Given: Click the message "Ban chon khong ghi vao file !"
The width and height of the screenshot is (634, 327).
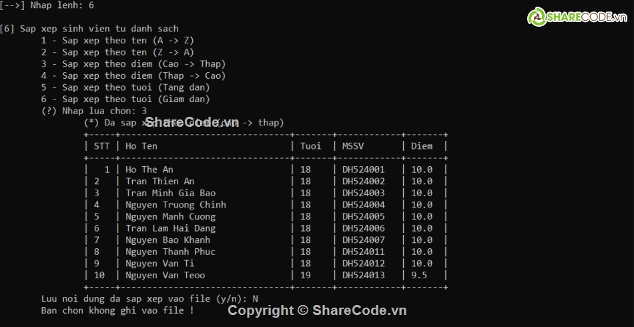Looking at the screenshot, I should (x=117, y=310).
